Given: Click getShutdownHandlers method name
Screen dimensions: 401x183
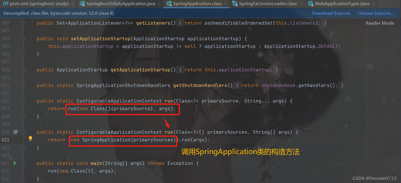Looking at the screenshot, I should (200, 85).
